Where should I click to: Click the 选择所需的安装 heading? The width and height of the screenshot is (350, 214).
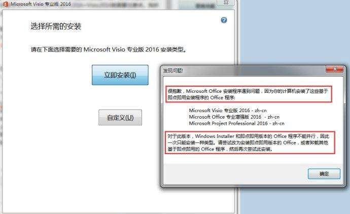click(x=56, y=26)
